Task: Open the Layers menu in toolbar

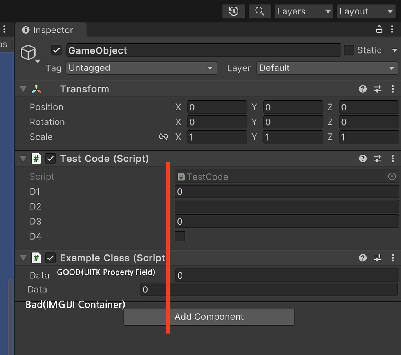Action: (304, 11)
